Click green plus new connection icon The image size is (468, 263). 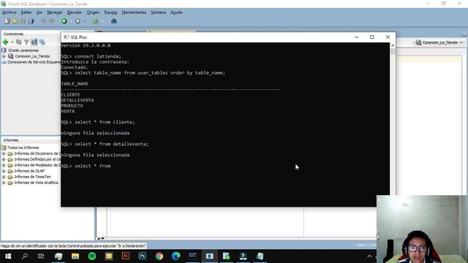point(5,42)
